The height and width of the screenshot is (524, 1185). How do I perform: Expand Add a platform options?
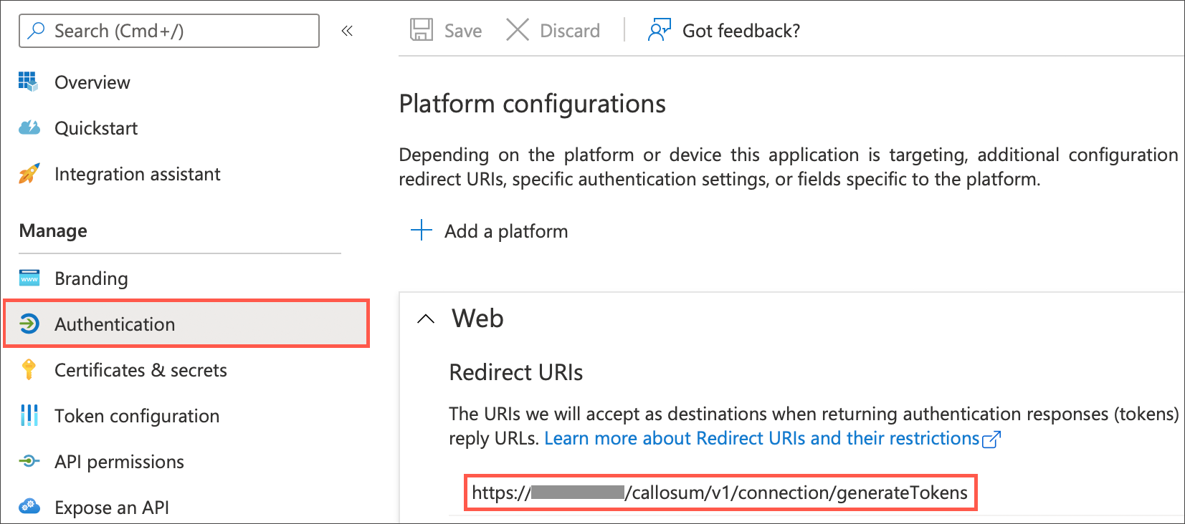[x=422, y=231]
